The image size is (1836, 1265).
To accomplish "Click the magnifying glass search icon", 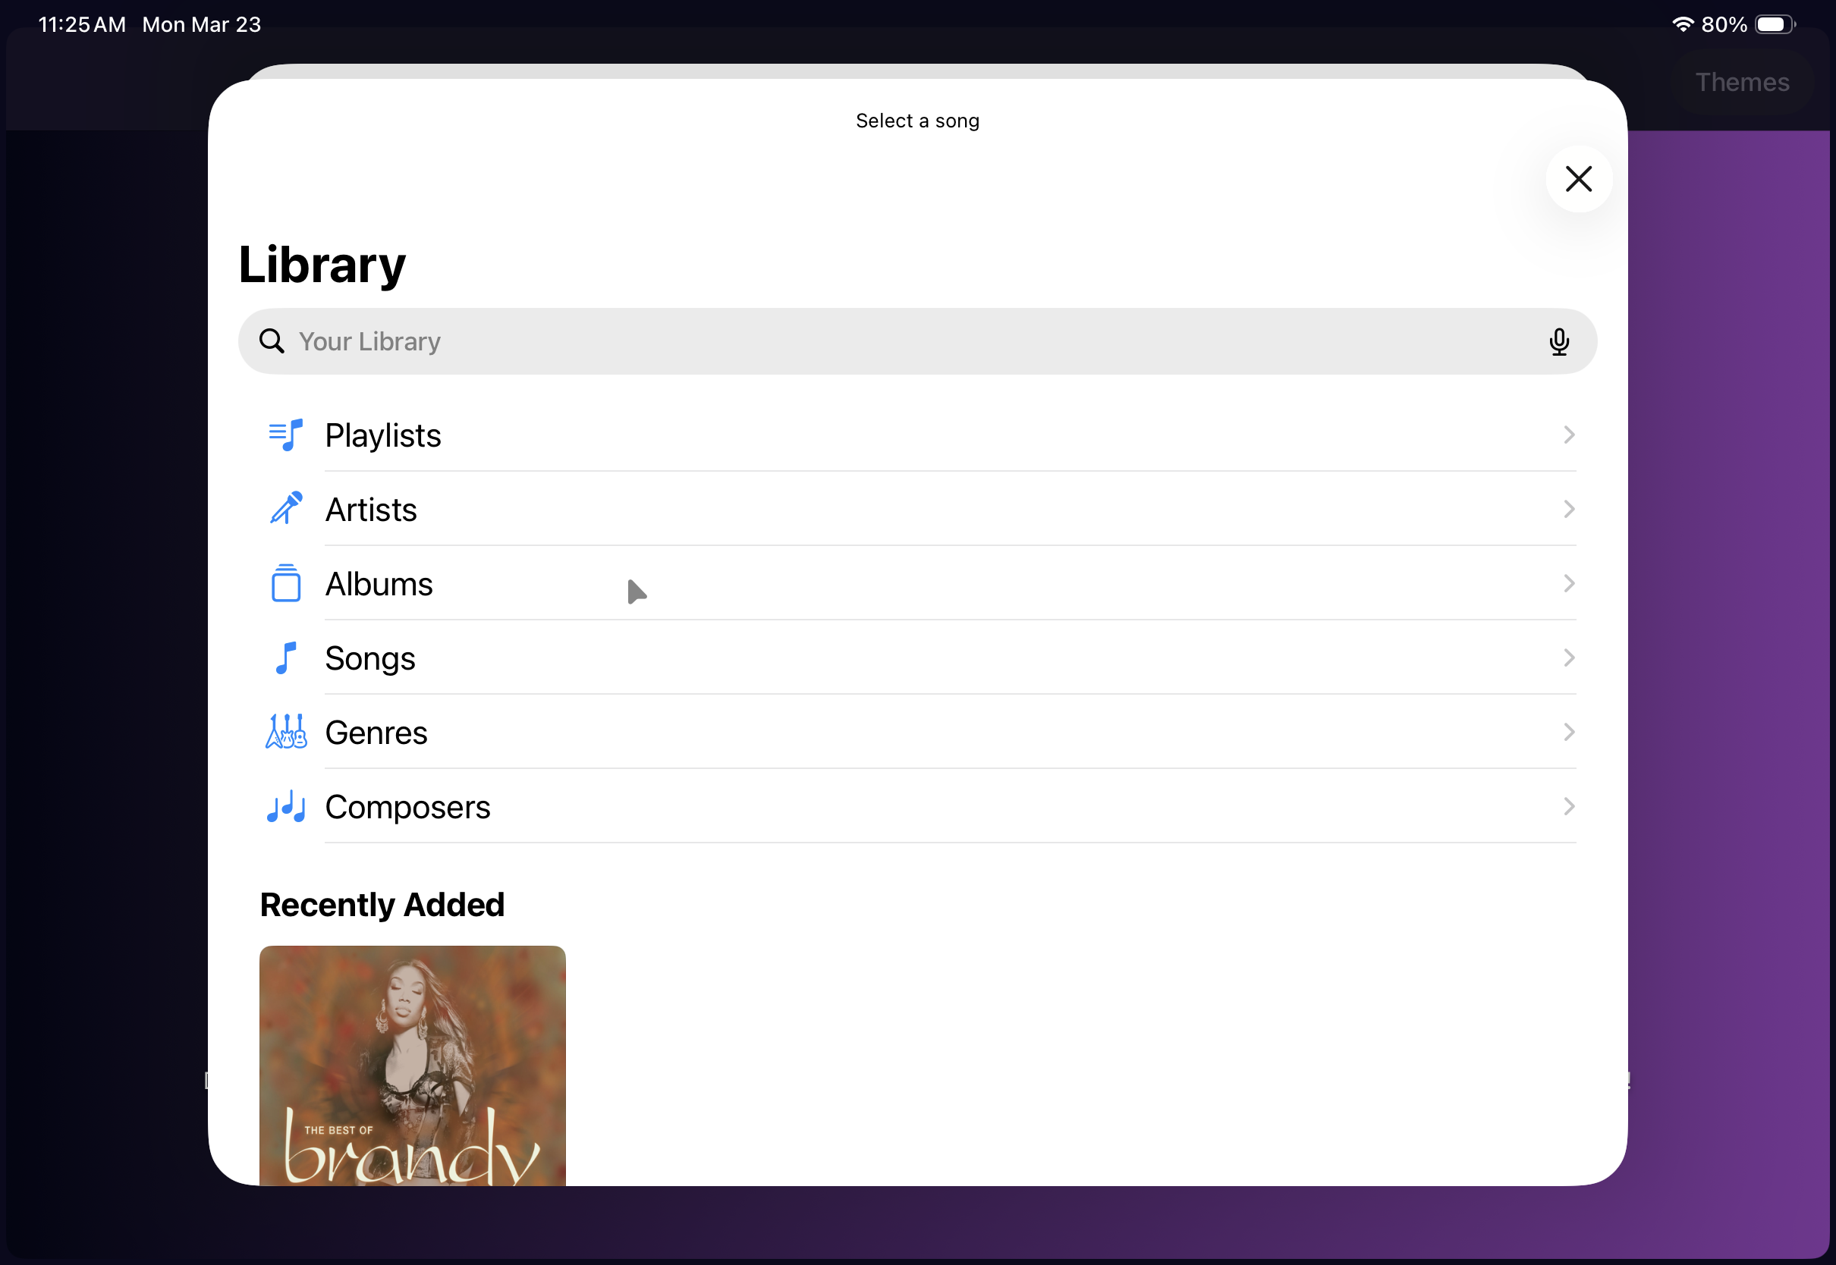I will click(x=272, y=341).
